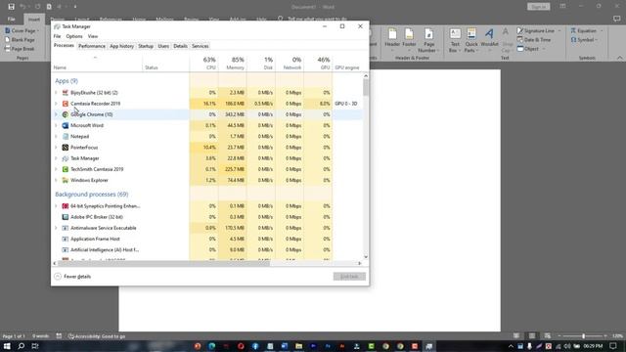Switch to the App history tab
The height and width of the screenshot is (352, 626).
[121, 46]
